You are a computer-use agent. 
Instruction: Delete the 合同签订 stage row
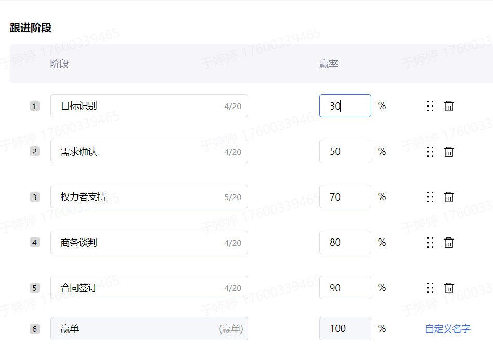(x=449, y=288)
